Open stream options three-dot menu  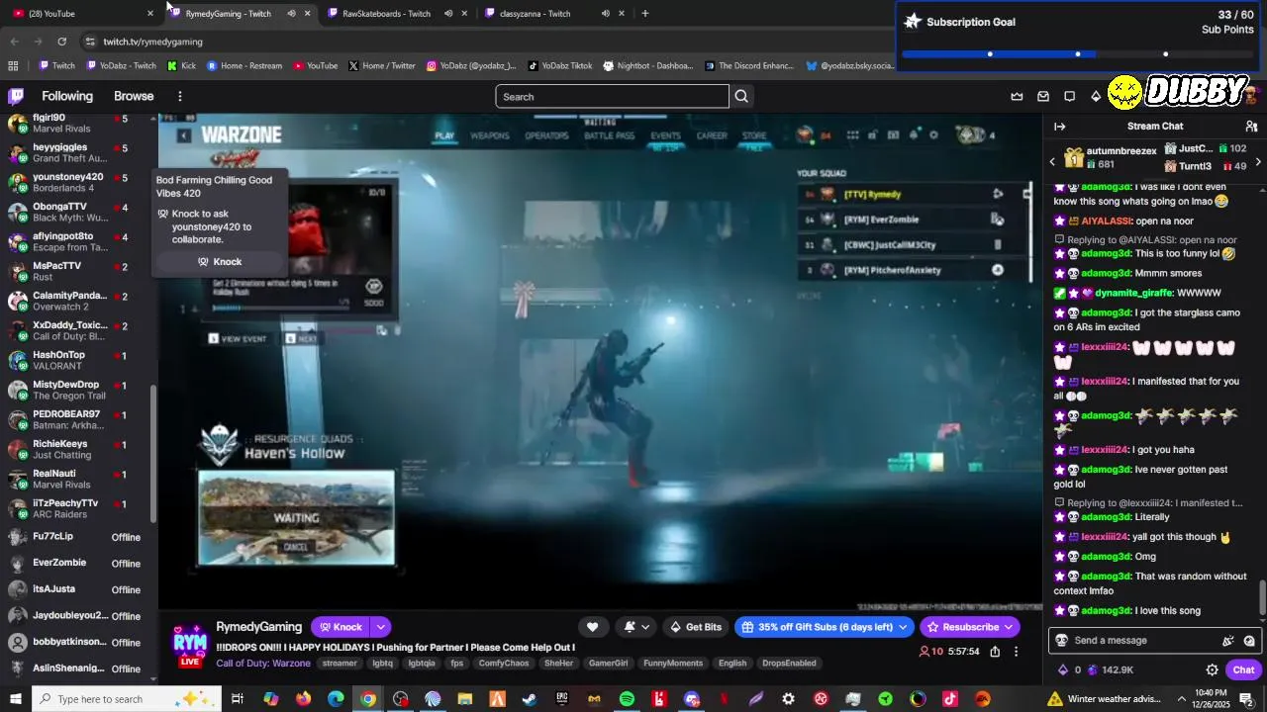click(x=1016, y=652)
